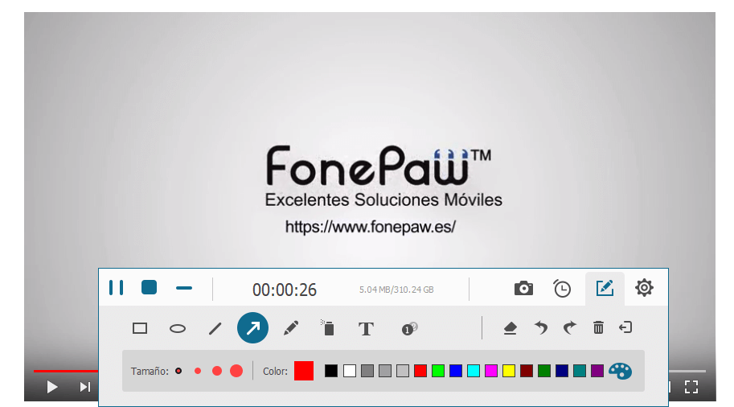Redo the annotation
Viewport: 734px width, 407px height.
coord(570,327)
